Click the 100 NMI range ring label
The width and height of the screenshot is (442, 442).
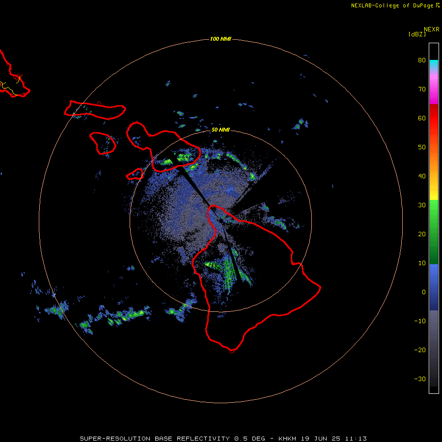pos(221,39)
